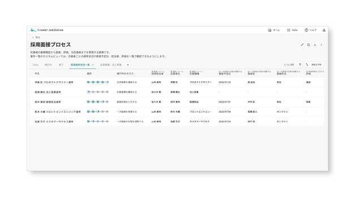362x203 pixels.
Task: Click the copy document icon beside pencil
Action: (308, 45)
